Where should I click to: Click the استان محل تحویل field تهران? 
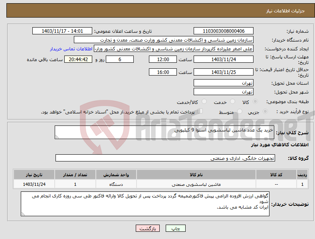(224, 83)
